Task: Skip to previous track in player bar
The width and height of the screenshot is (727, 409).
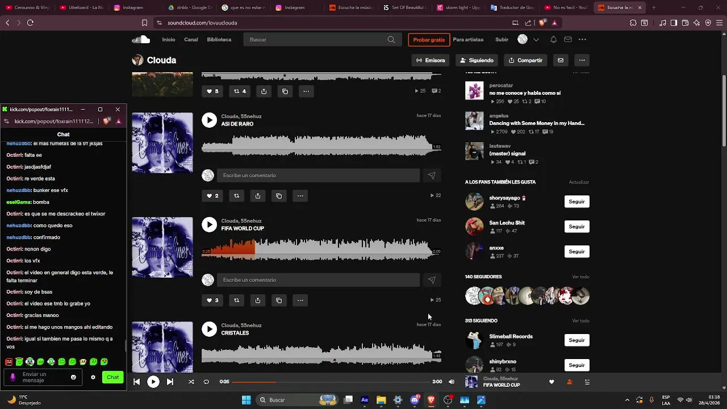Action: [136, 382]
